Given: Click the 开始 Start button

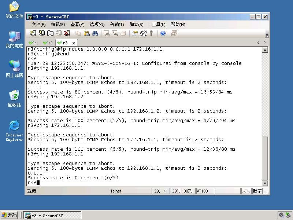Looking at the screenshot, I should point(10,215).
